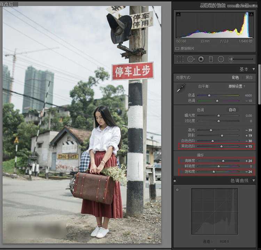
Task: Click the photo preview image
Action: pos(82,125)
